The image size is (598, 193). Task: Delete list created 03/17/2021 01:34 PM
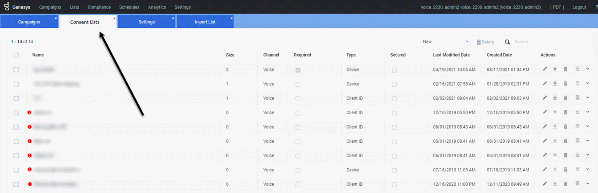tap(566, 69)
